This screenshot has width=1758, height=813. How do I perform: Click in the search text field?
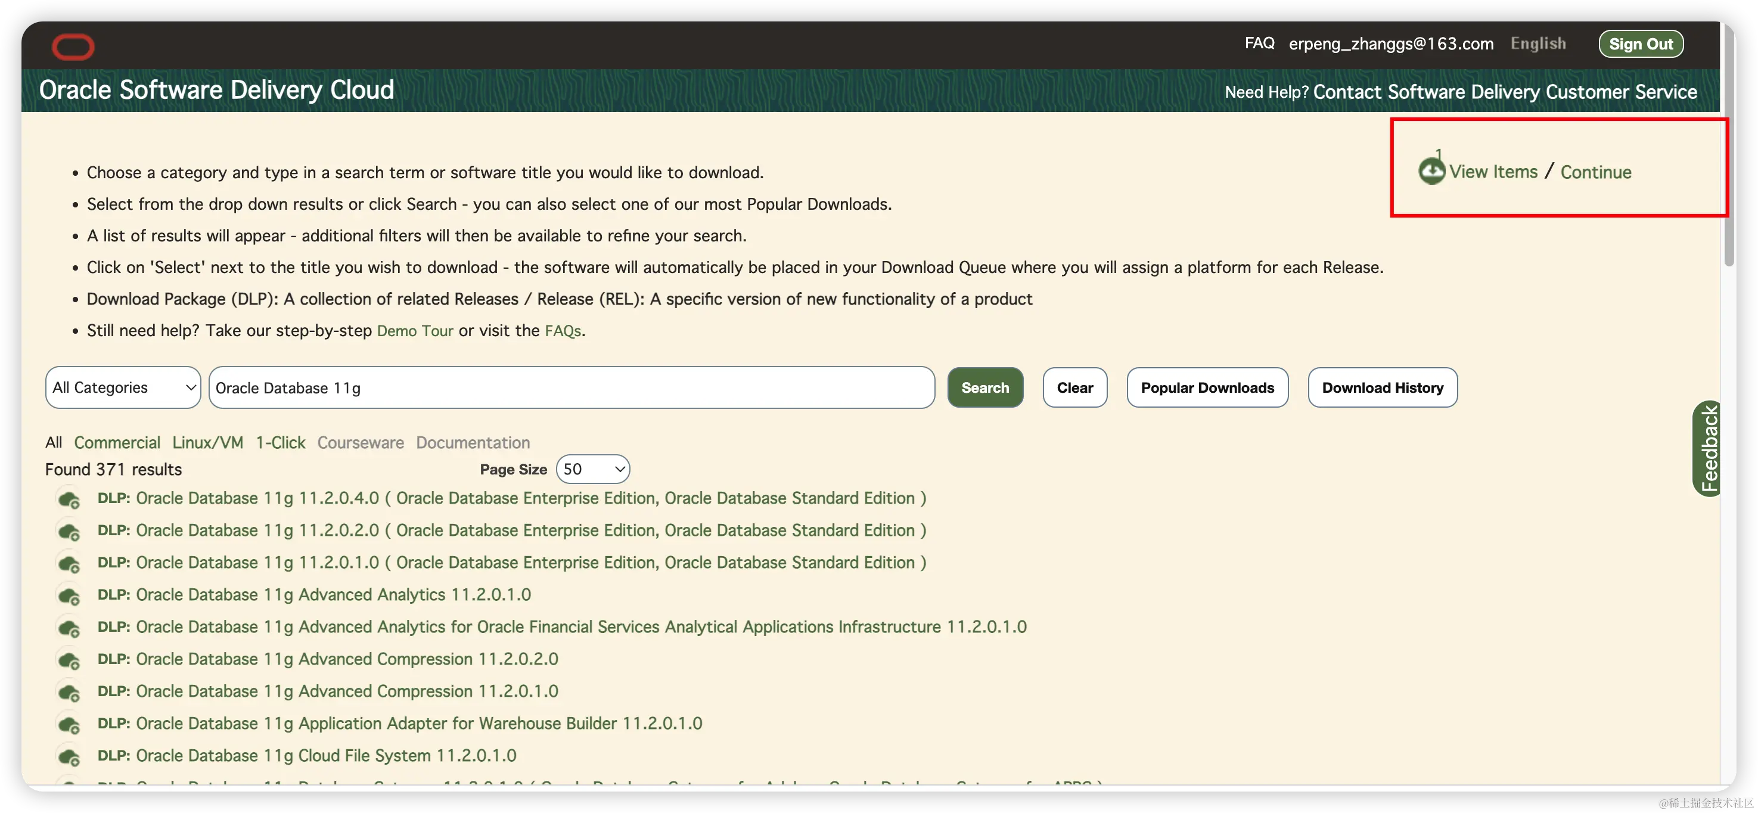click(571, 388)
